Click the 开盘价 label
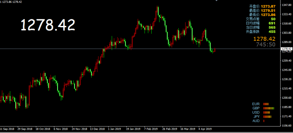 coord(254,7)
